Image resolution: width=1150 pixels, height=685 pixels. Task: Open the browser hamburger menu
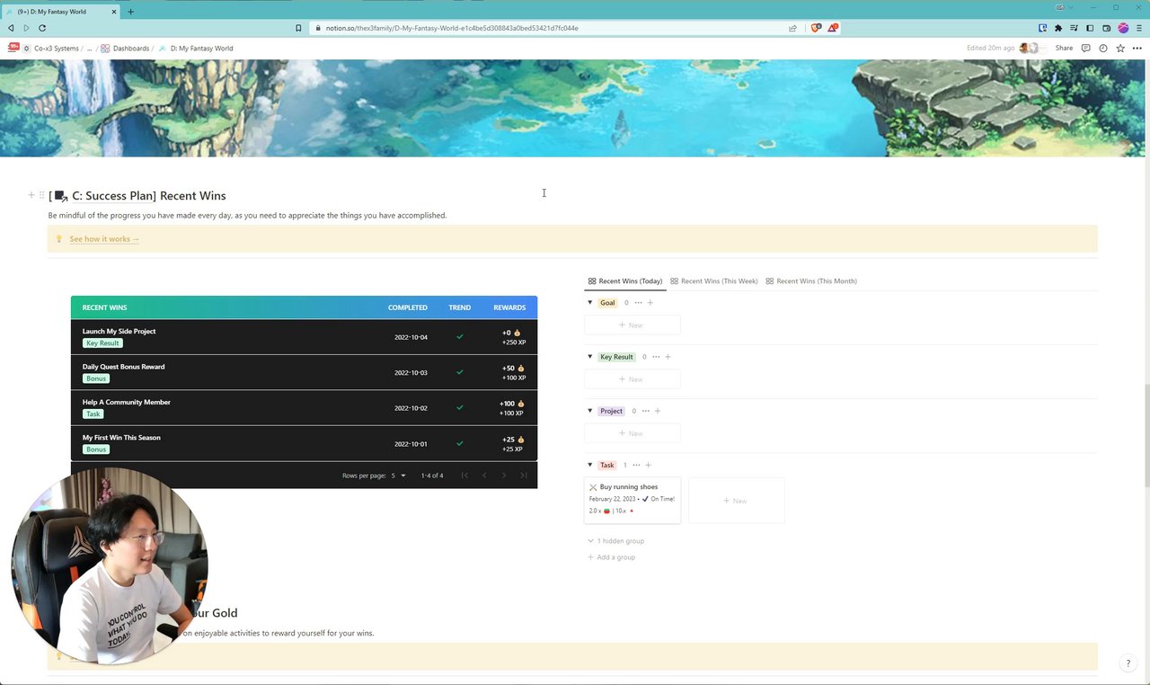pos(1139,28)
